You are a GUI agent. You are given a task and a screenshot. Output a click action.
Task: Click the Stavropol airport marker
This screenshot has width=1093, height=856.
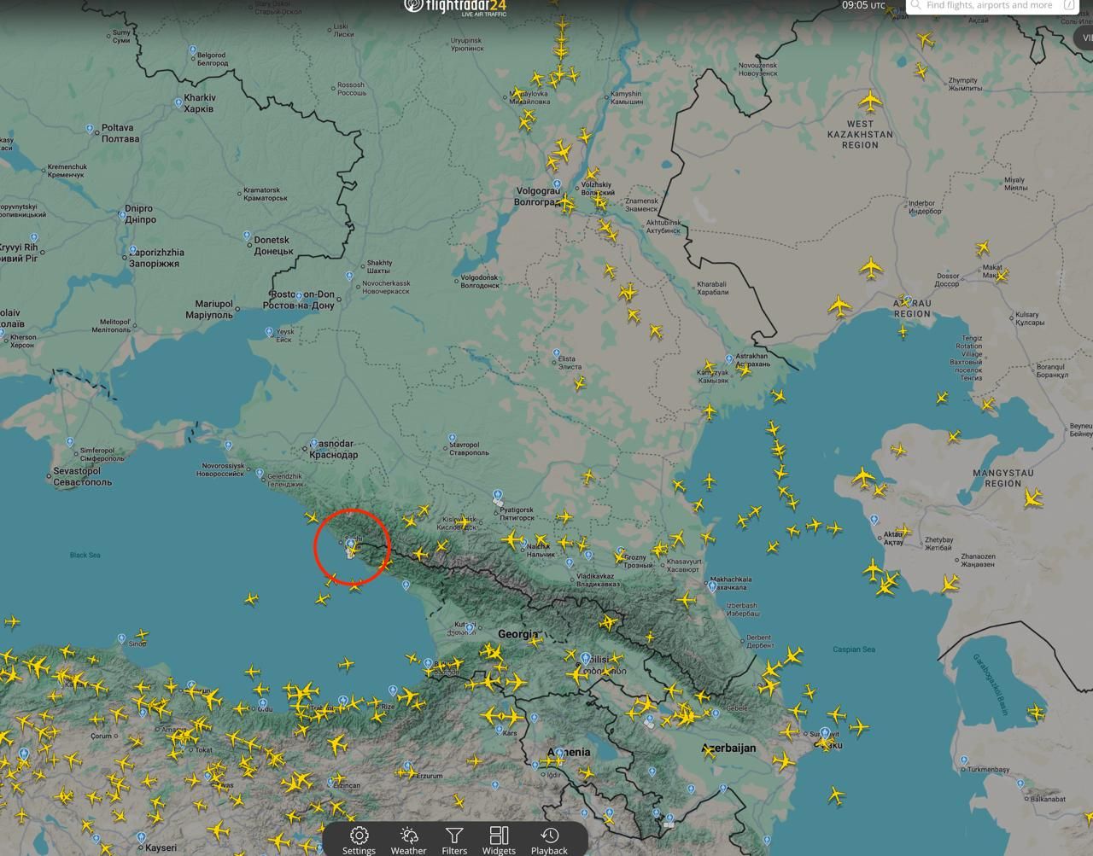(452, 439)
